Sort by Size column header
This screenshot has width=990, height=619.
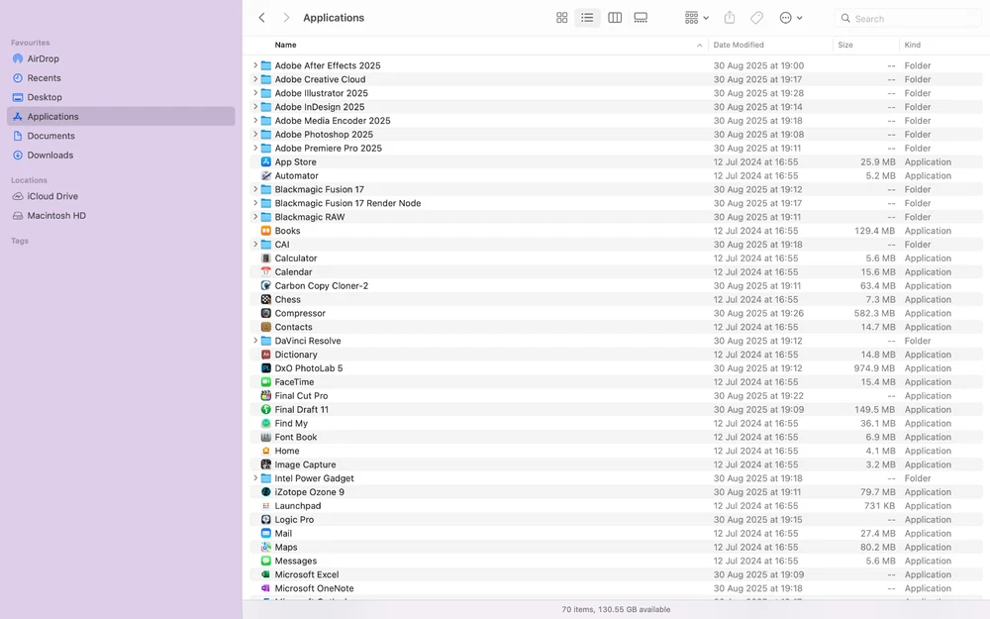[x=845, y=46]
